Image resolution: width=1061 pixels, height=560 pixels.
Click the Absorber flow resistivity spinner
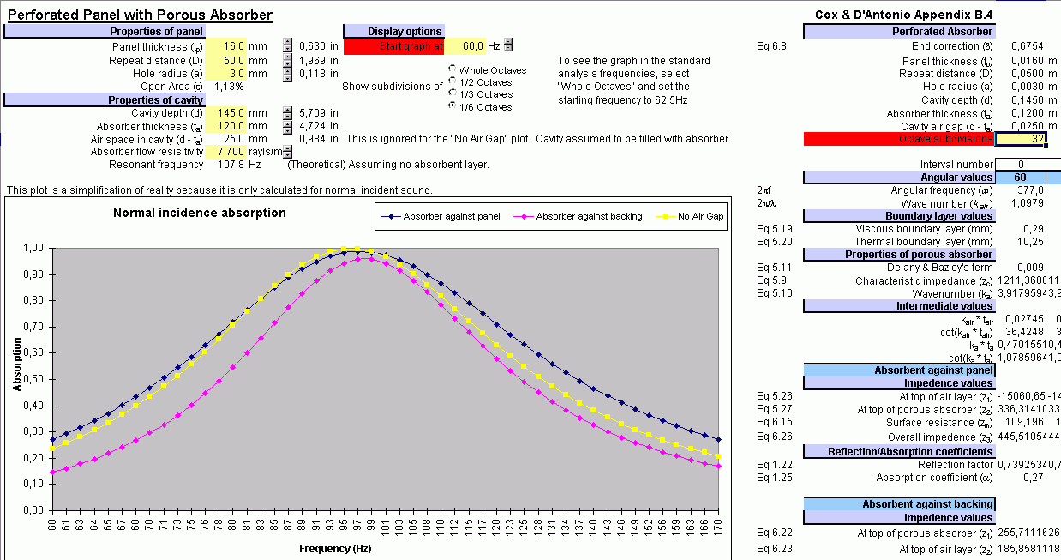point(287,151)
